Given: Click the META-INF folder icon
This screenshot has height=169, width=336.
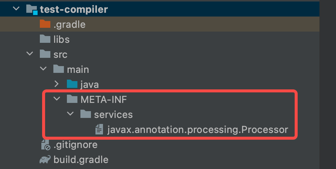Looking at the screenshot, I should click(x=72, y=99).
